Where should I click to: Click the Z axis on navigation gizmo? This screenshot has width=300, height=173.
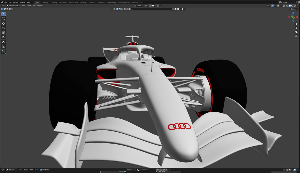293,13
